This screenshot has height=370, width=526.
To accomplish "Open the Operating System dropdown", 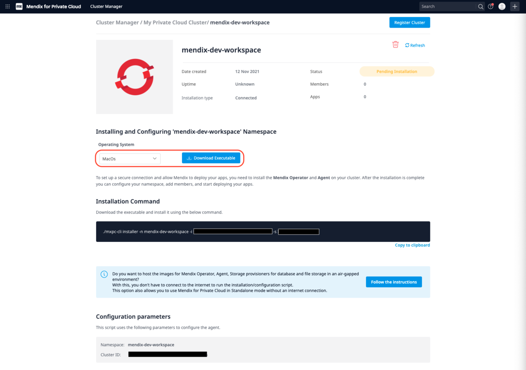I will 130,159.
